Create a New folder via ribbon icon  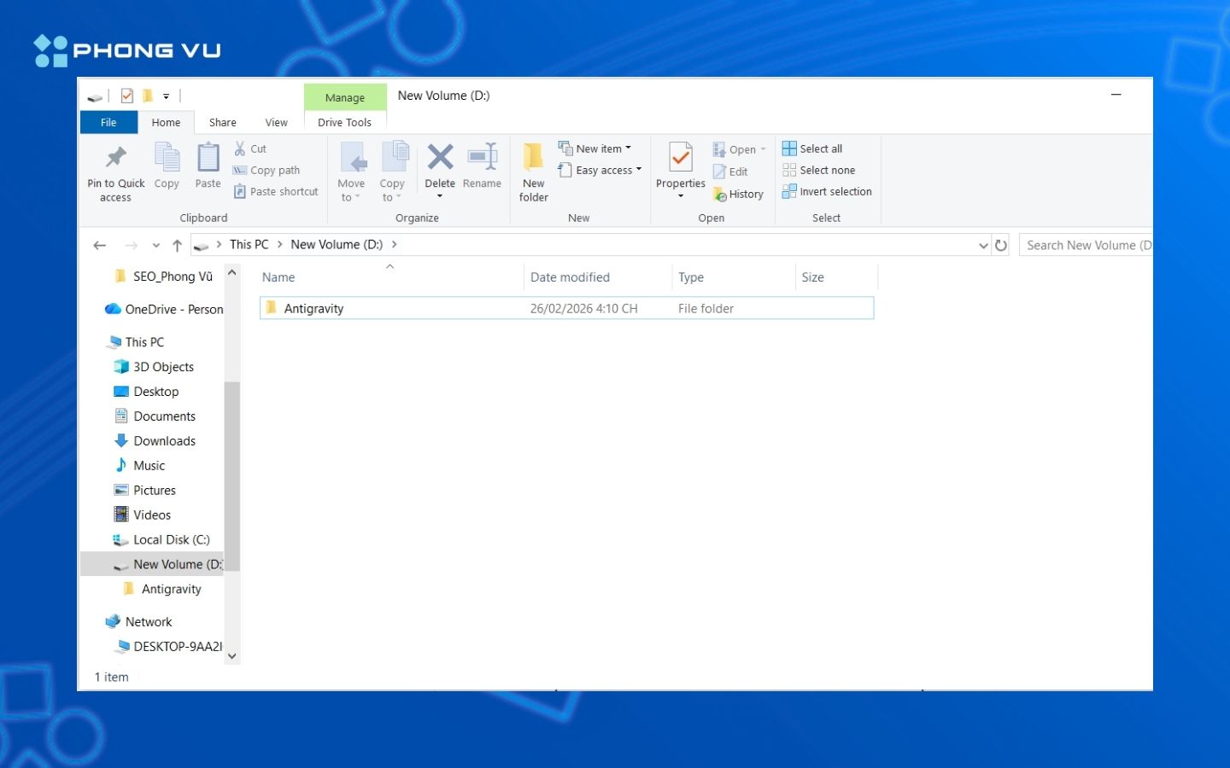point(533,159)
